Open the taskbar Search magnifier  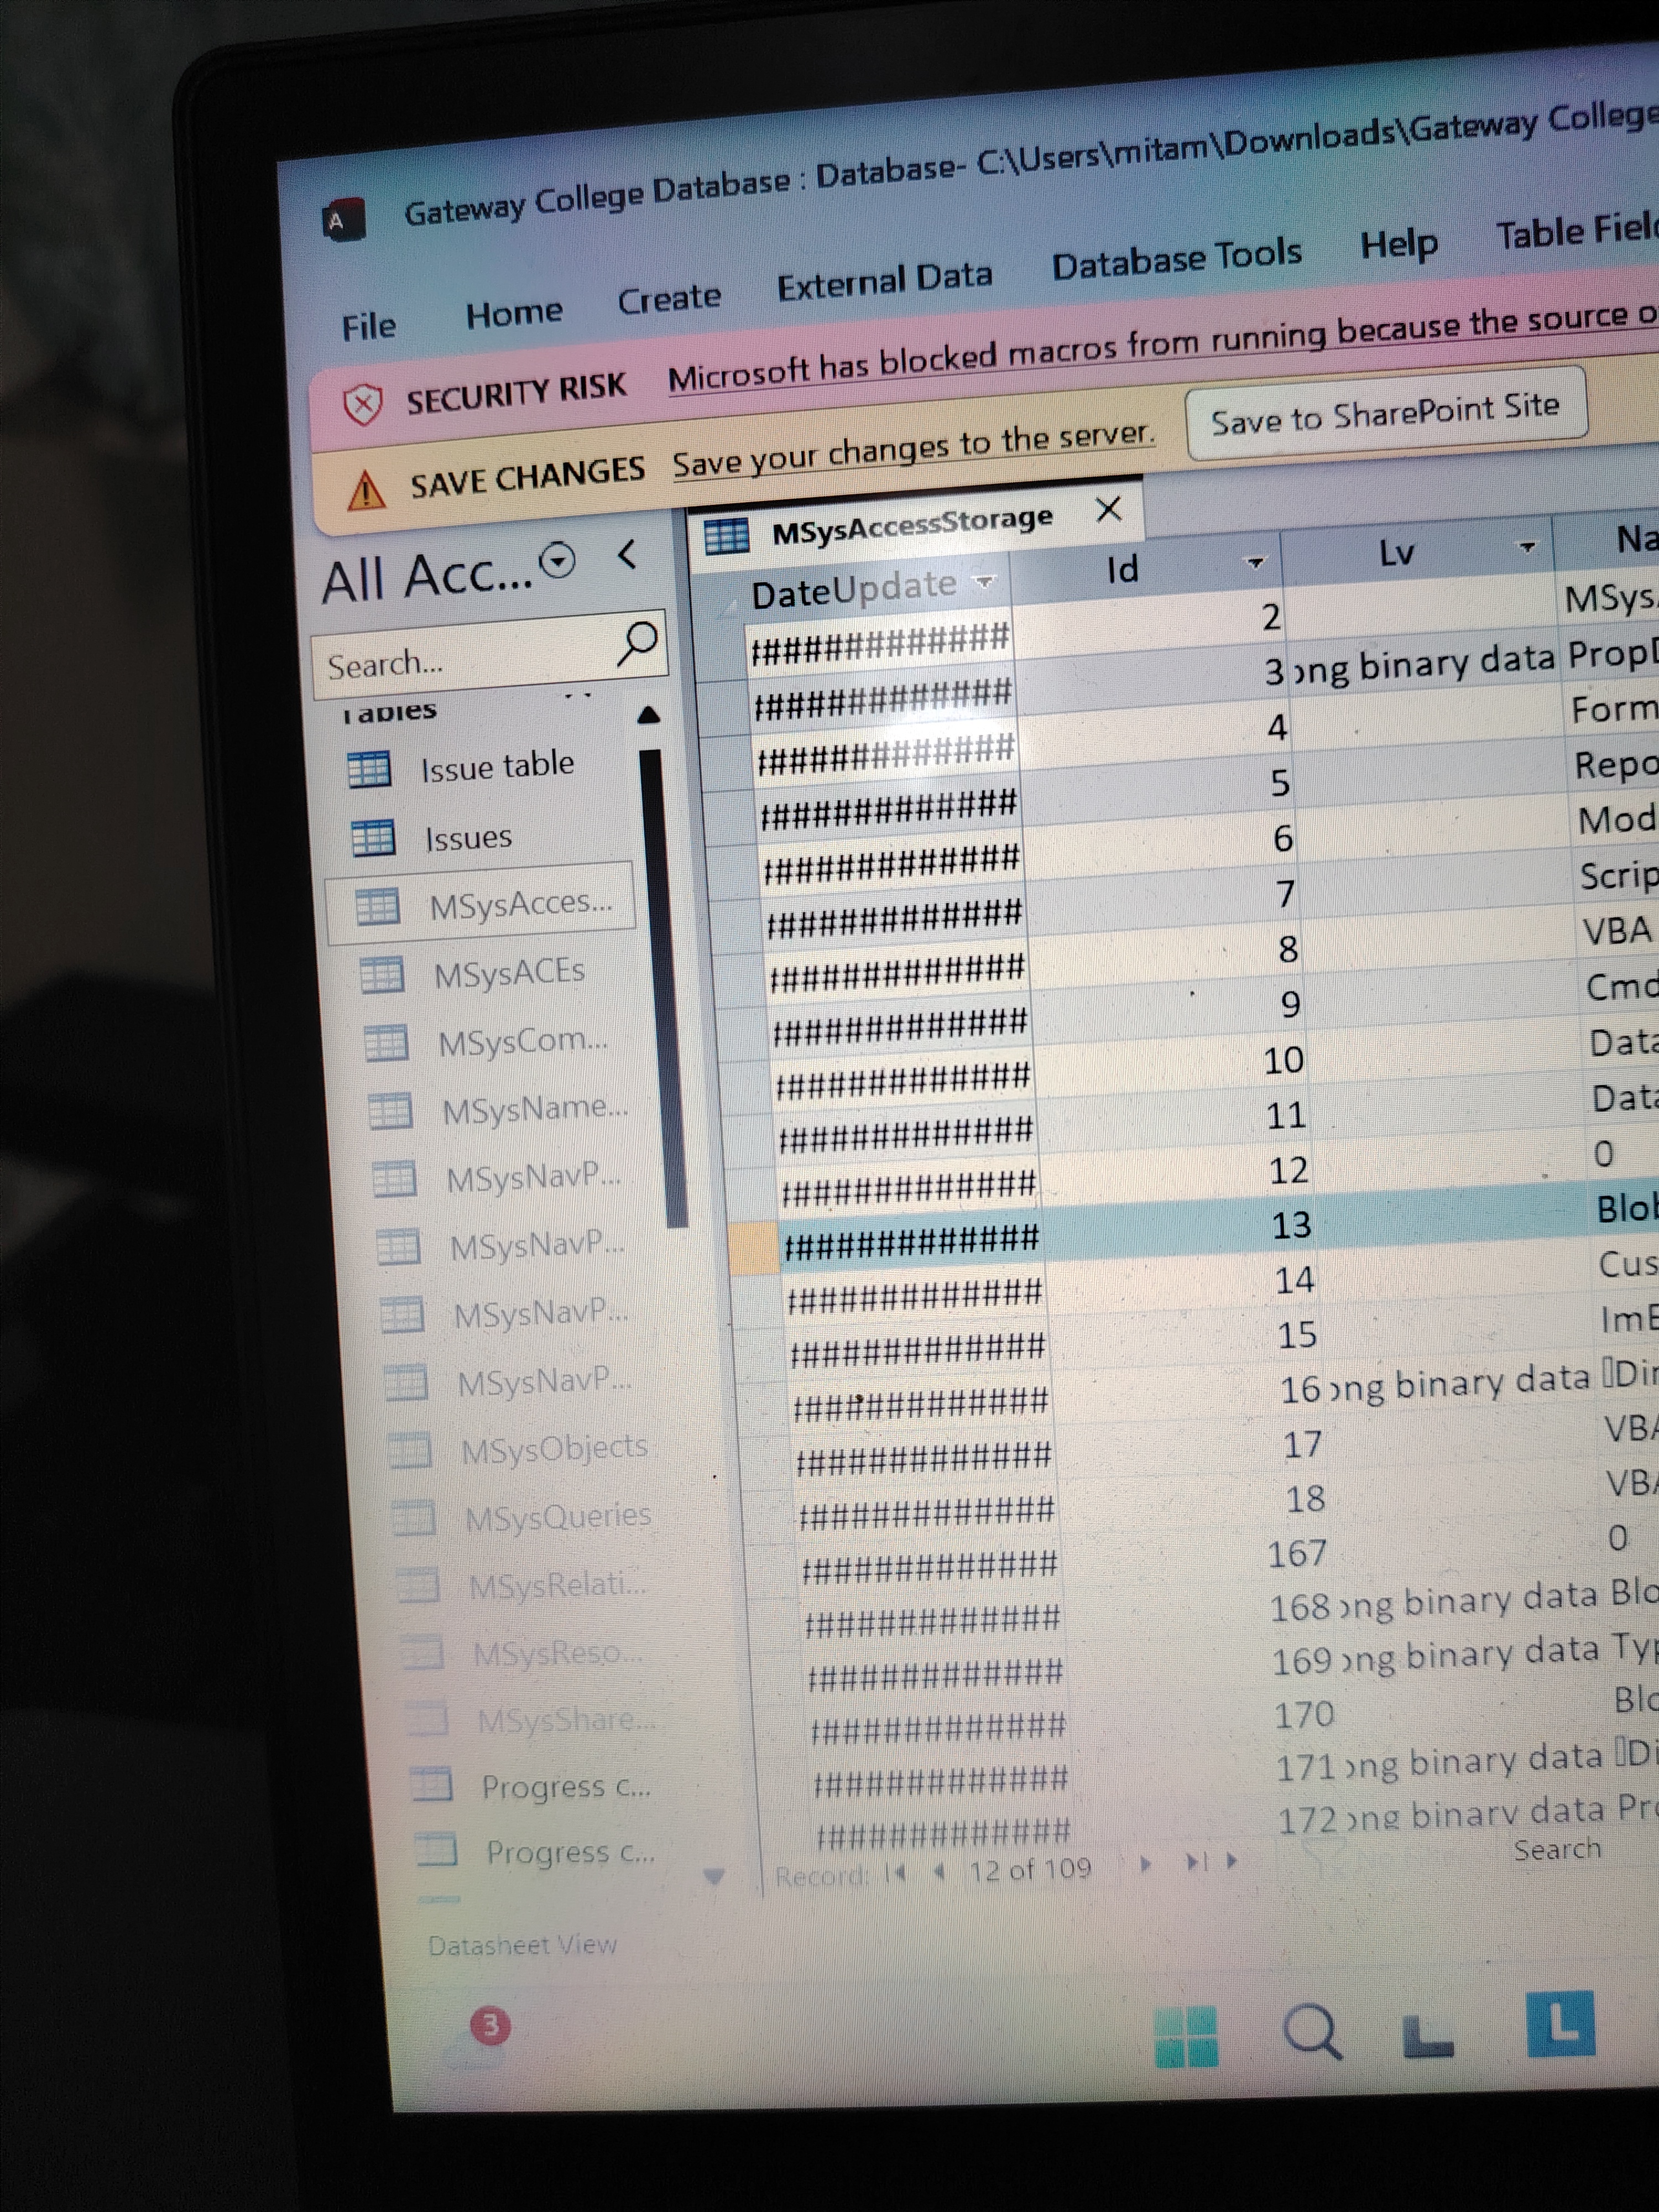1311,2032
